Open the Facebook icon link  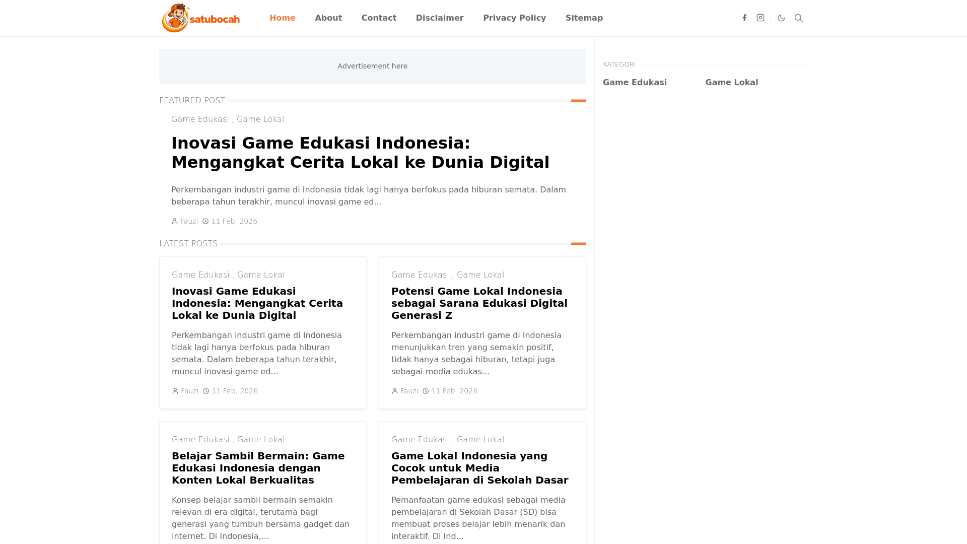744,18
